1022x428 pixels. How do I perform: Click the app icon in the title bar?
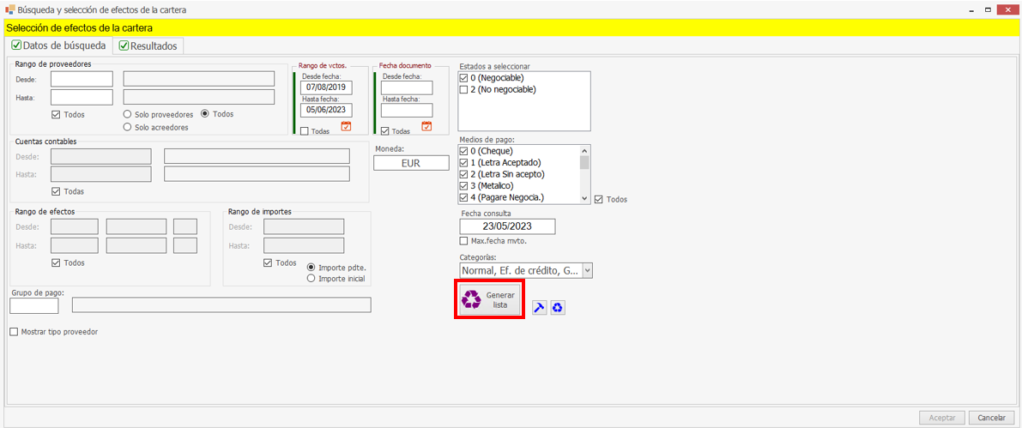tap(9, 9)
